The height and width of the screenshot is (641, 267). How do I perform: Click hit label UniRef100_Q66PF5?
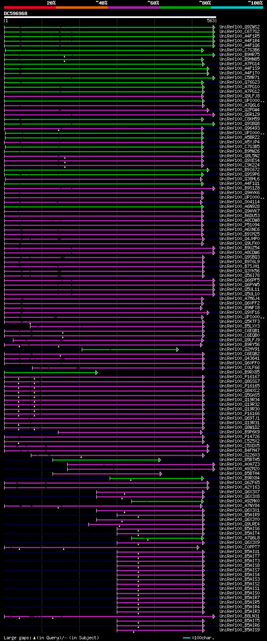[x=239, y=280]
